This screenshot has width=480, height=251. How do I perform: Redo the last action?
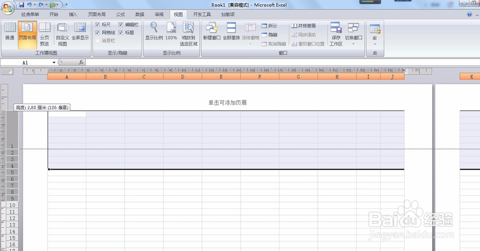[41, 5]
